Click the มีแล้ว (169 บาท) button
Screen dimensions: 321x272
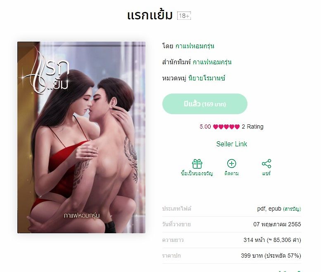click(x=205, y=104)
